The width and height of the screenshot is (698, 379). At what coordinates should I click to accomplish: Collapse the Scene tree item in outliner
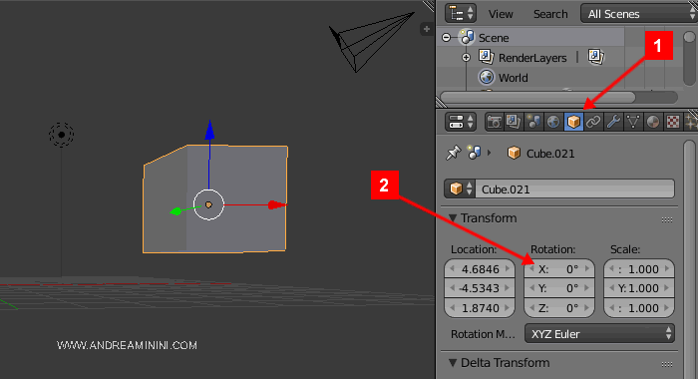[x=447, y=38]
